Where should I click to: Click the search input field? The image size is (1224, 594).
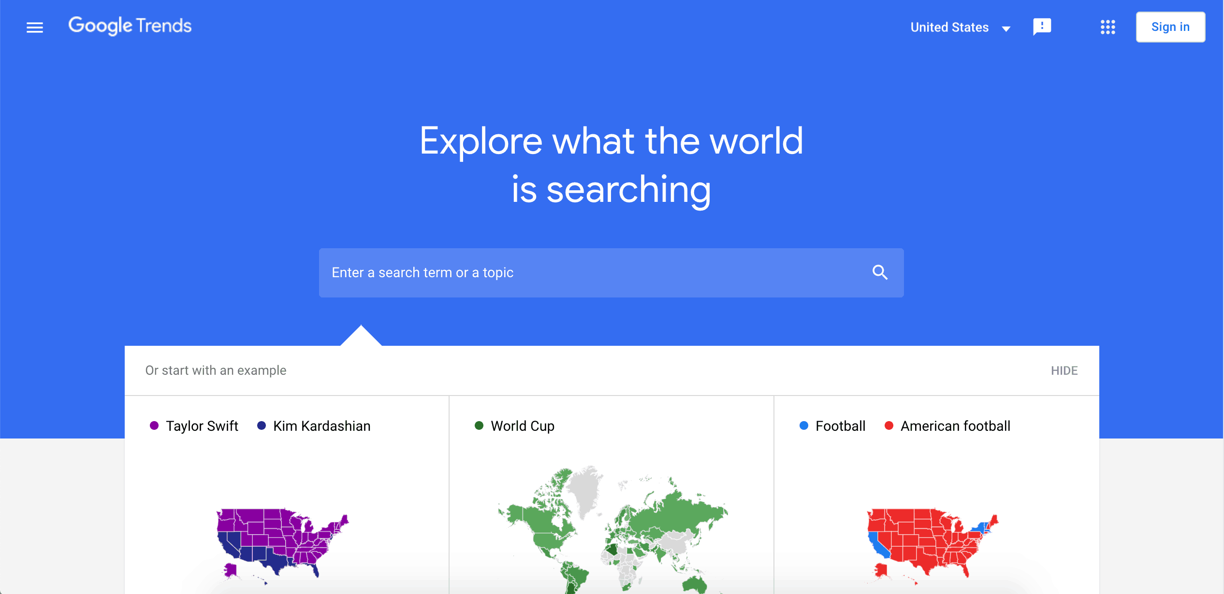click(x=611, y=272)
